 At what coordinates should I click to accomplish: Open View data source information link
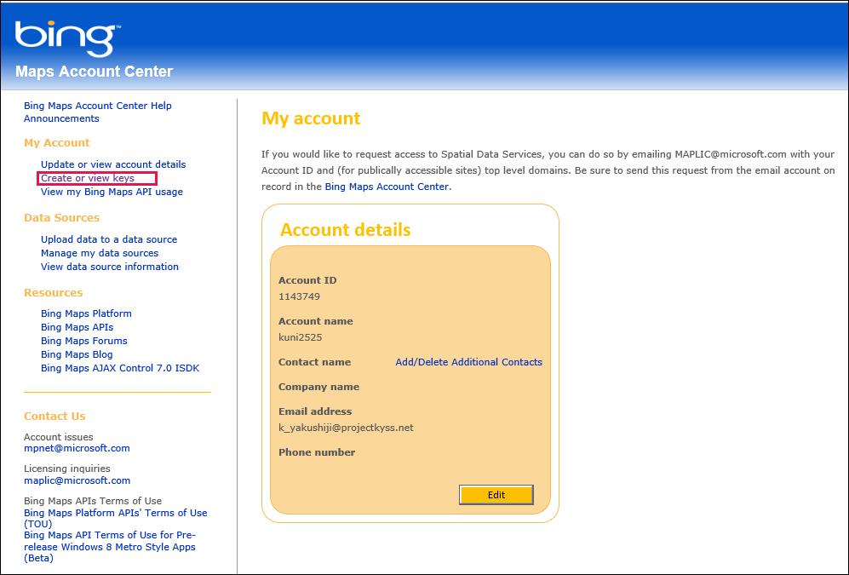point(110,267)
